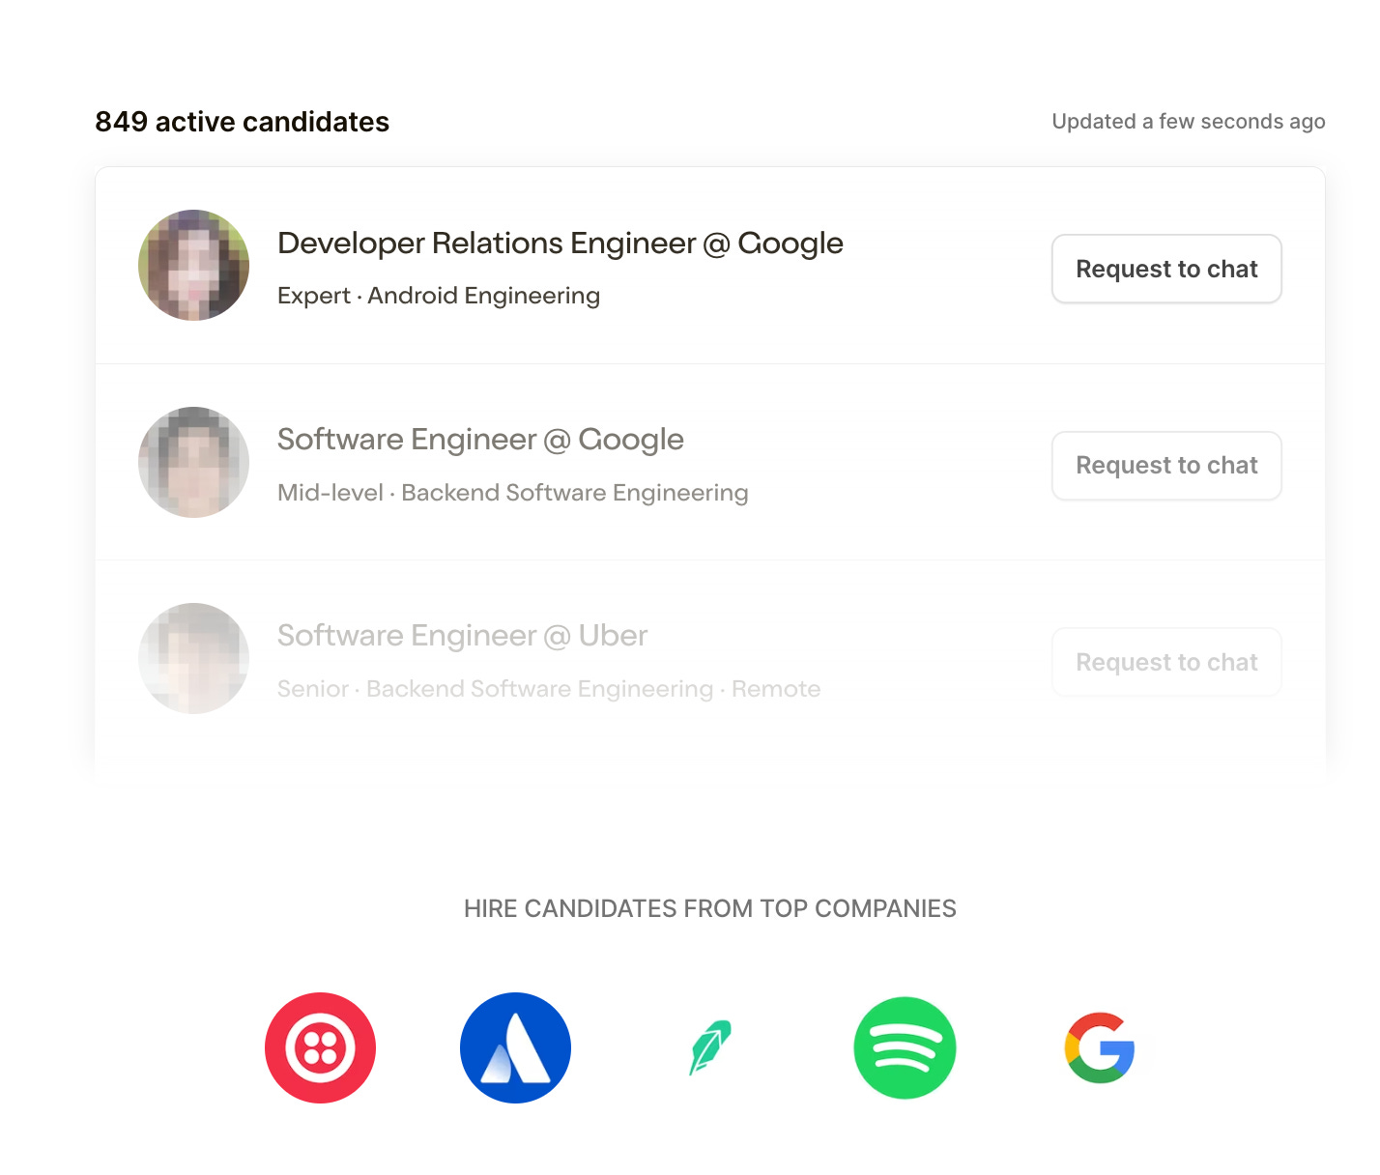
Task: Click the Twilio company logo
Action: pos(321,1047)
